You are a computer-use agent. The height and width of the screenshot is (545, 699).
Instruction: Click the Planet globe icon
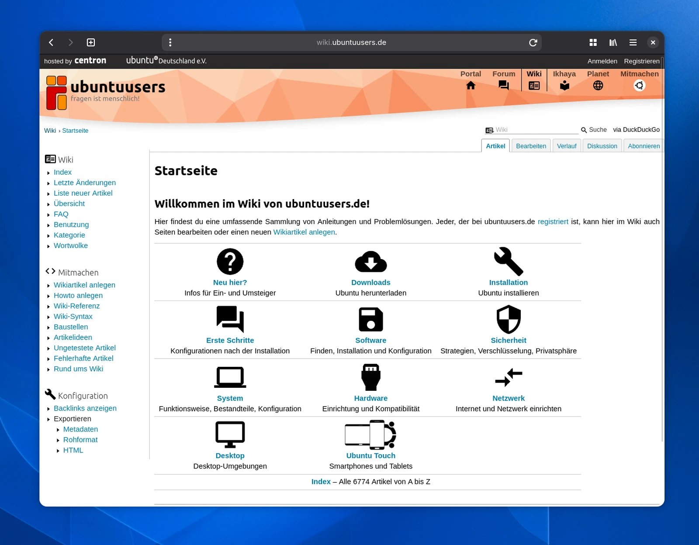(598, 86)
